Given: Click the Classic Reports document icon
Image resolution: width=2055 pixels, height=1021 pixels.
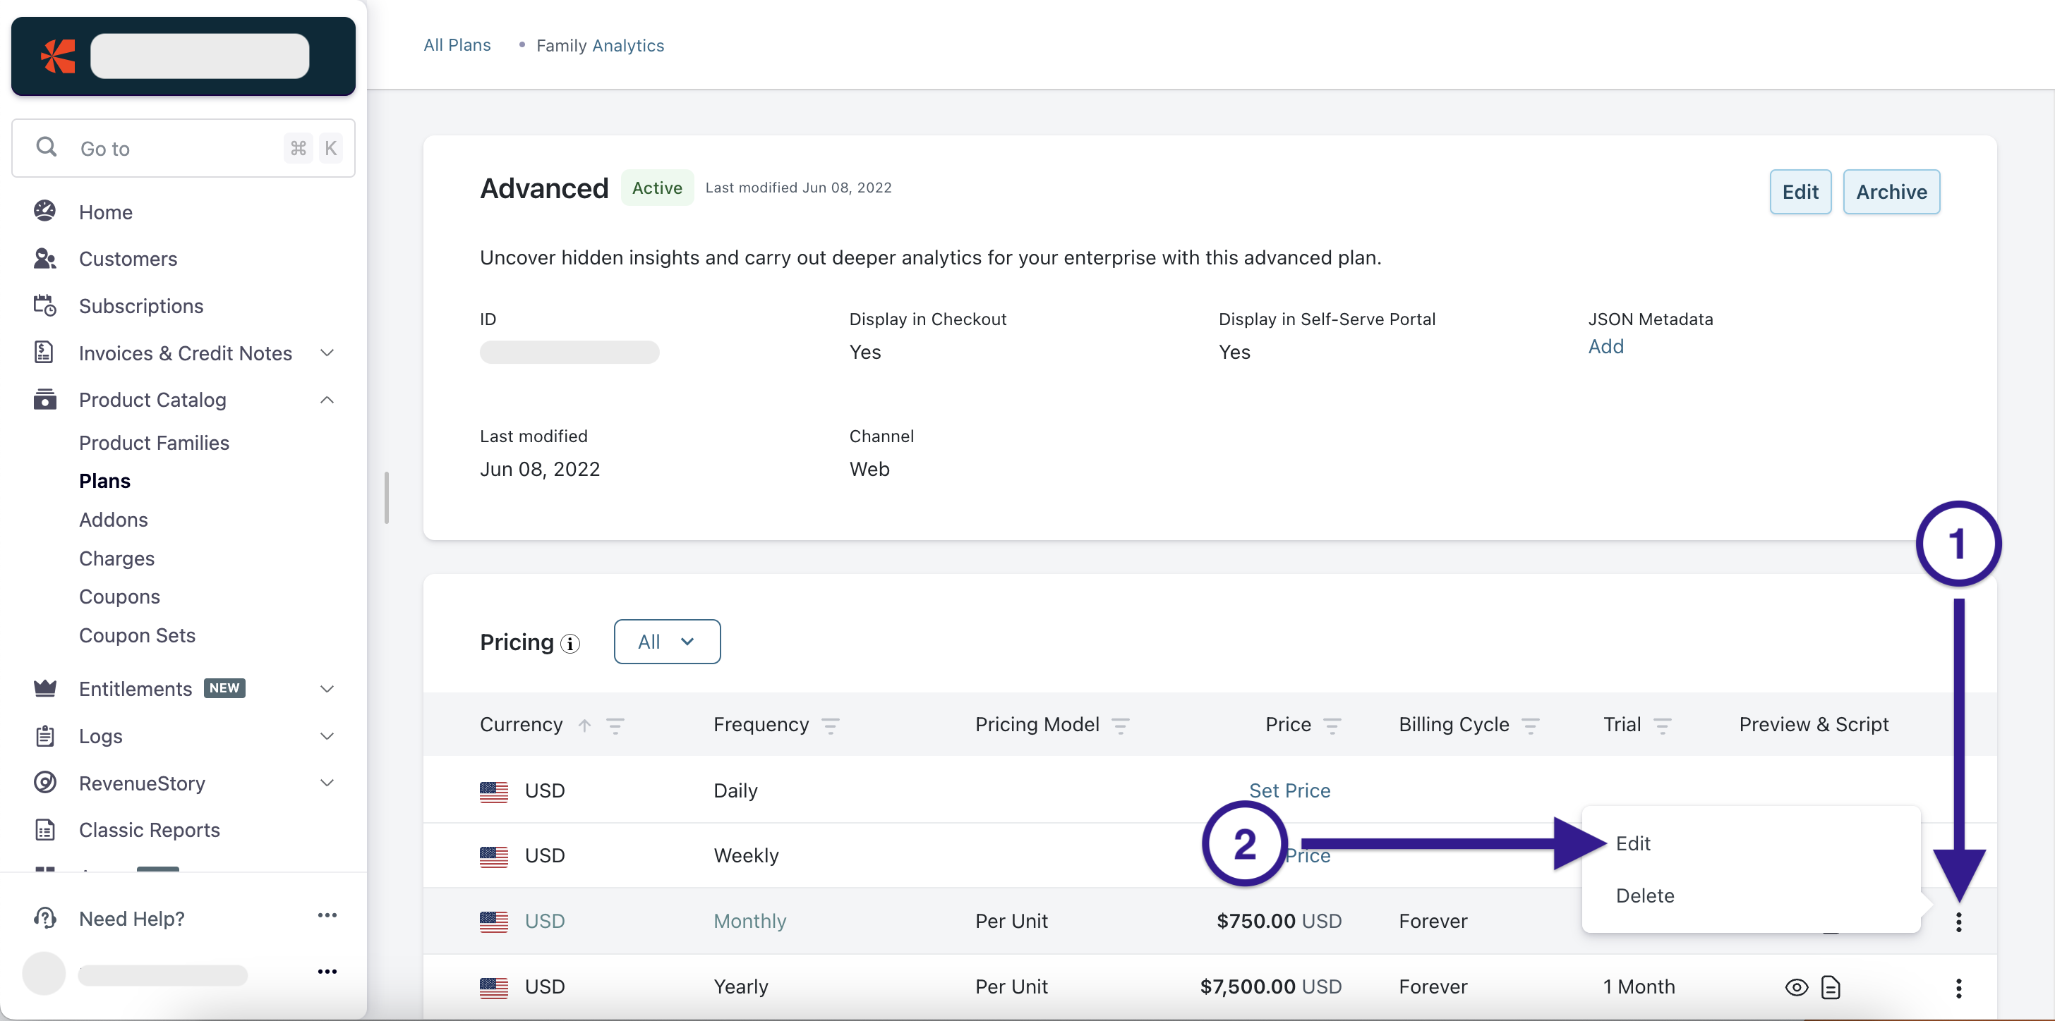Looking at the screenshot, I should pos(44,830).
